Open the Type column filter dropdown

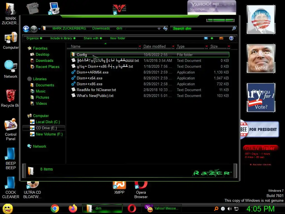click(x=207, y=47)
